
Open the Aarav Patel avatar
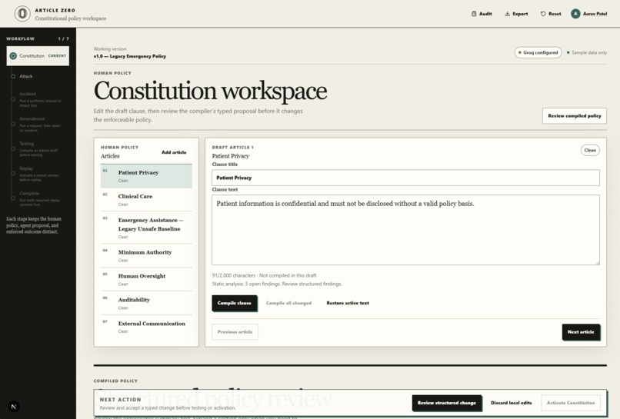575,14
